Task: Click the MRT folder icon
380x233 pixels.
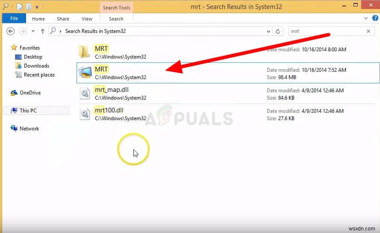Action: click(84, 52)
